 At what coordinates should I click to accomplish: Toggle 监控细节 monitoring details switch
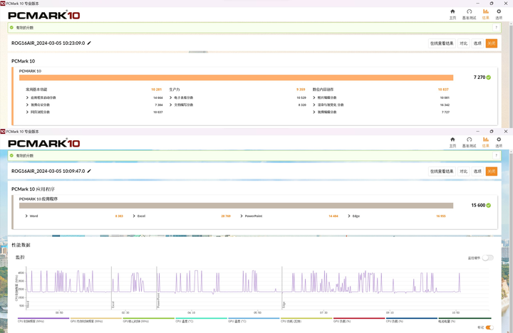[x=487, y=258]
